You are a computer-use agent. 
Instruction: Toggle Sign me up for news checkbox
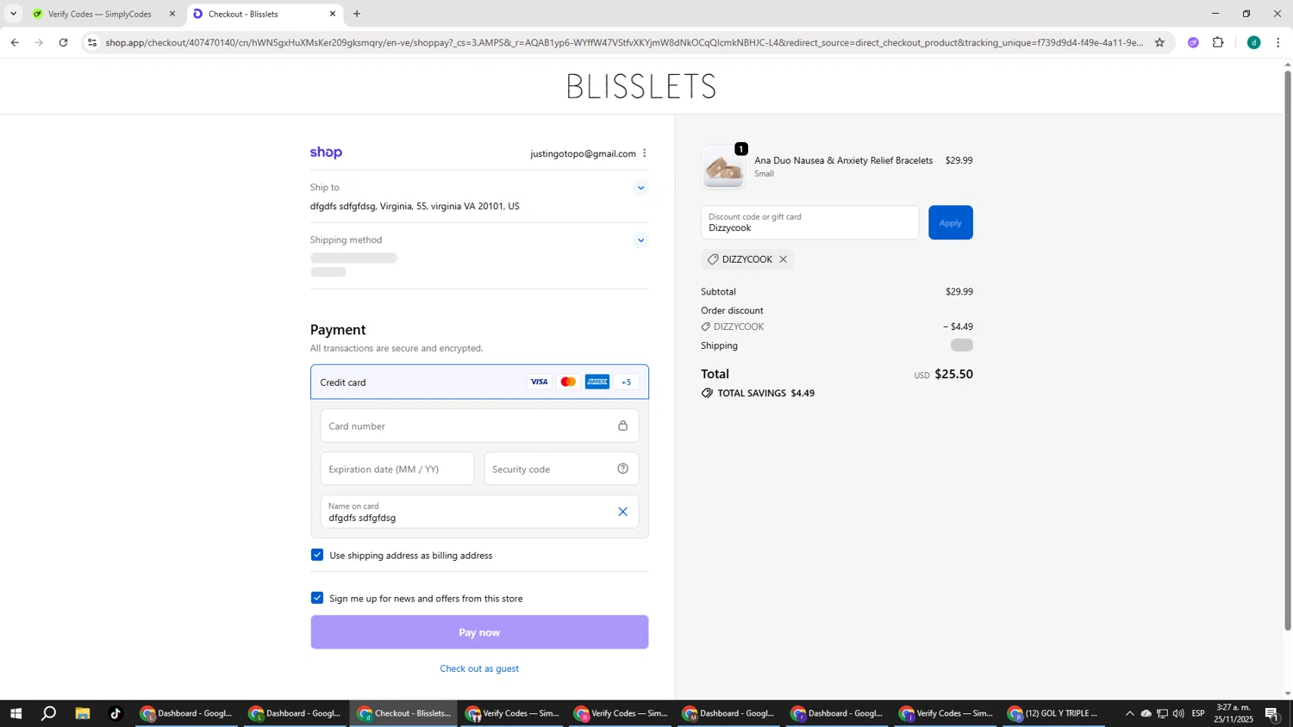click(317, 598)
